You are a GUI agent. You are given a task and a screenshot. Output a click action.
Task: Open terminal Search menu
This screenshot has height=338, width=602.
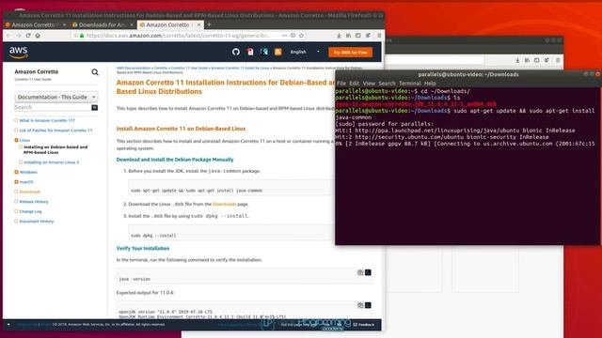(x=387, y=84)
